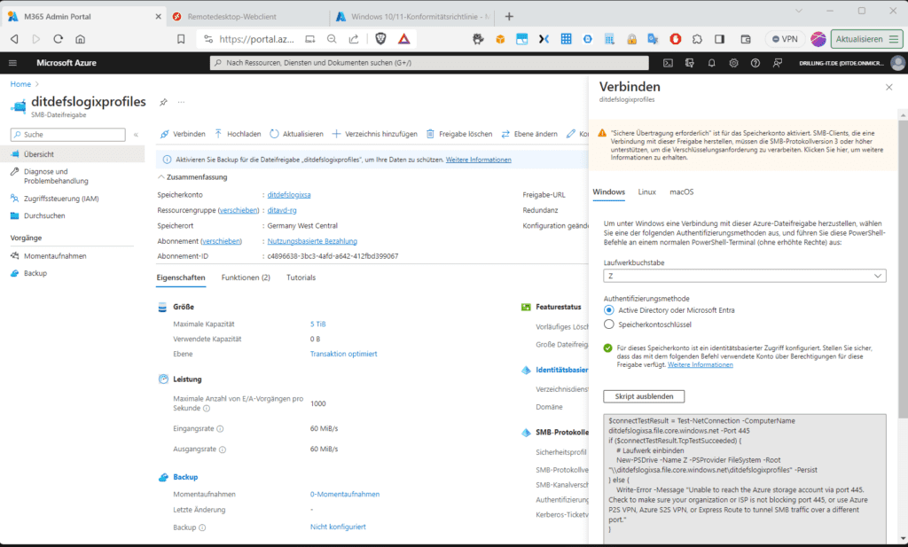Open the ditdefslogixsa storage account link
Viewport: 908px width, 547px height.
tap(289, 194)
